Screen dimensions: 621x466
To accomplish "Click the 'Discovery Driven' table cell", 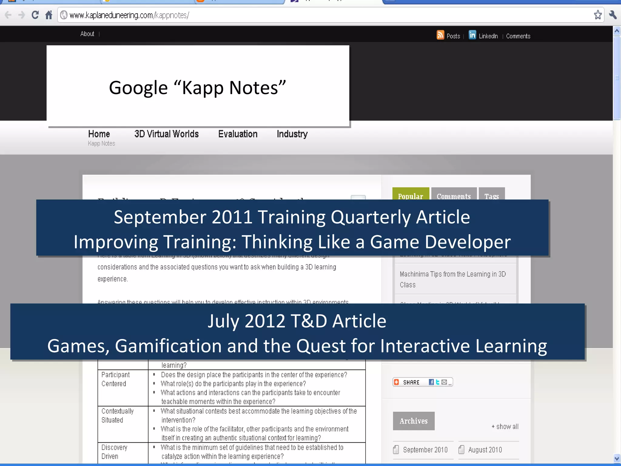I will (x=123, y=453).
